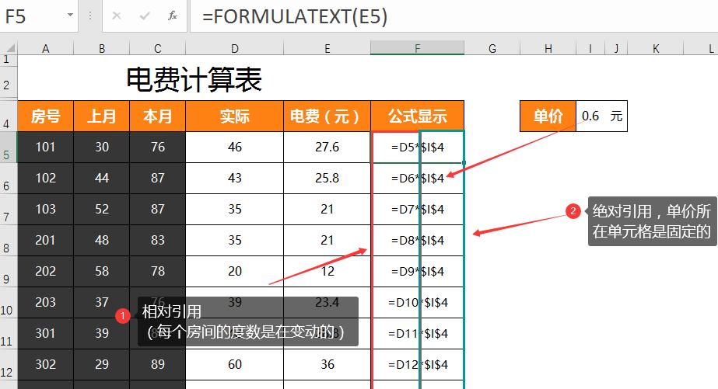718x389 pixels.
Task: Select formula cell =D9*$I$4
Action: tap(417, 271)
